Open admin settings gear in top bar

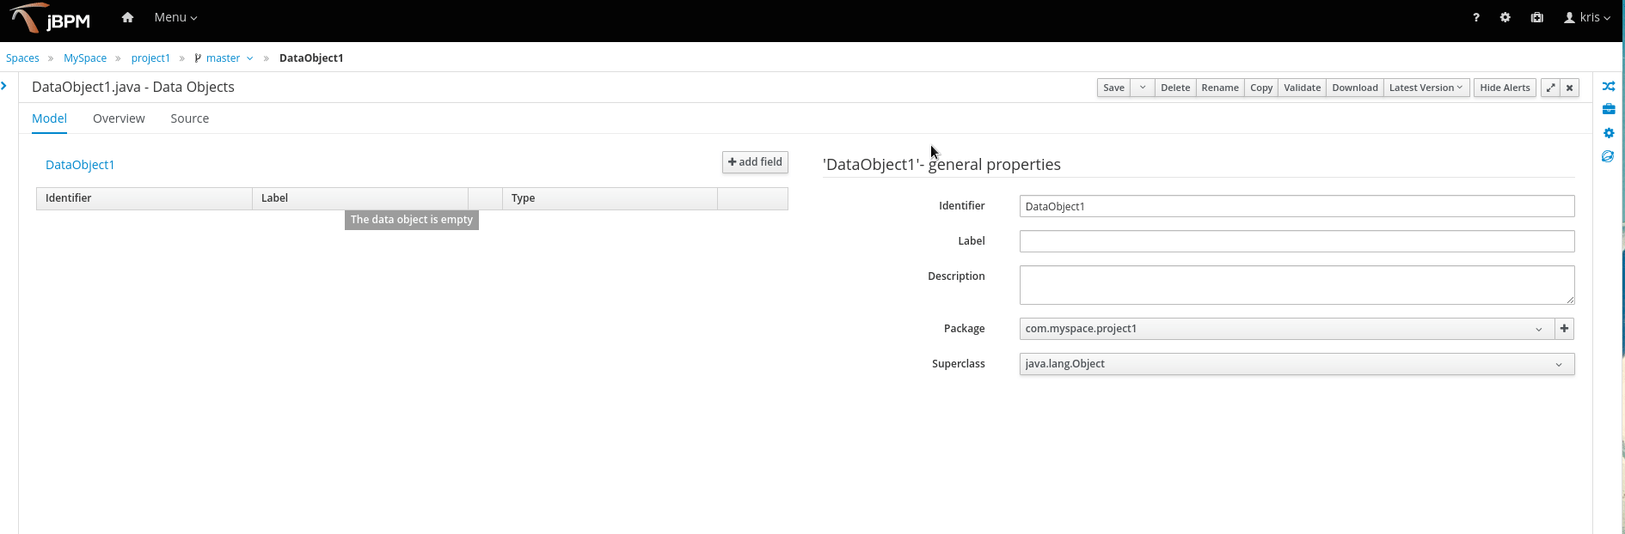coord(1505,17)
